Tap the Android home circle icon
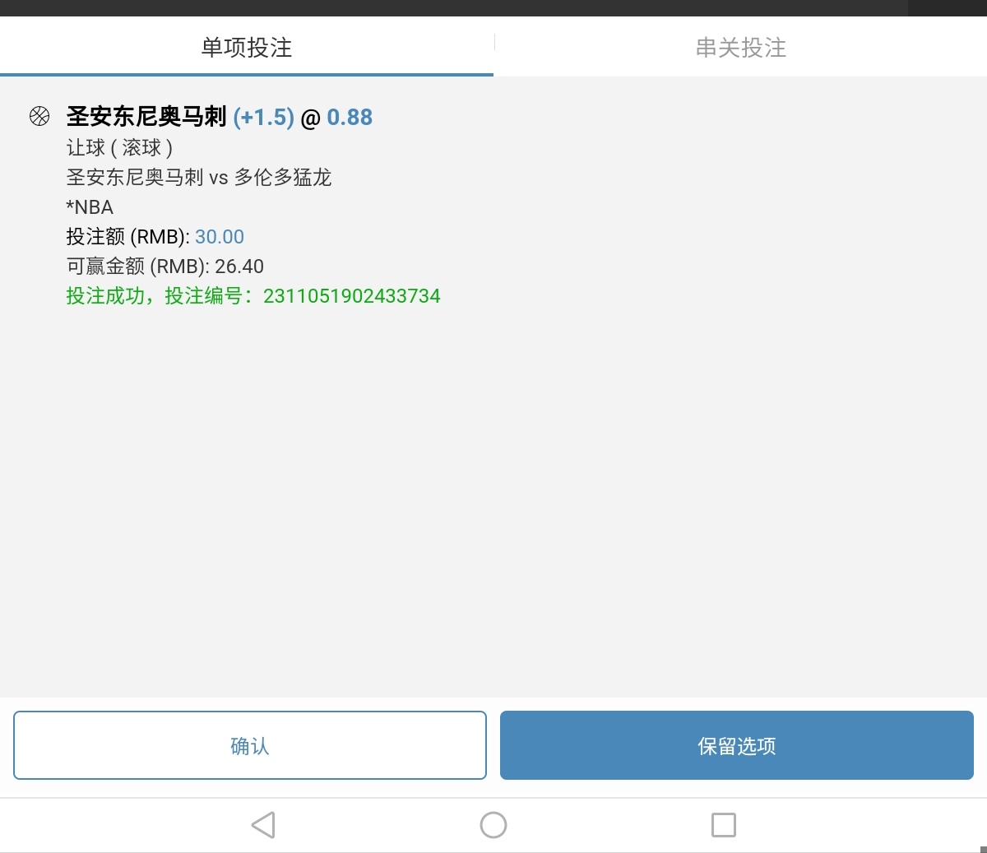 (x=493, y=824)
